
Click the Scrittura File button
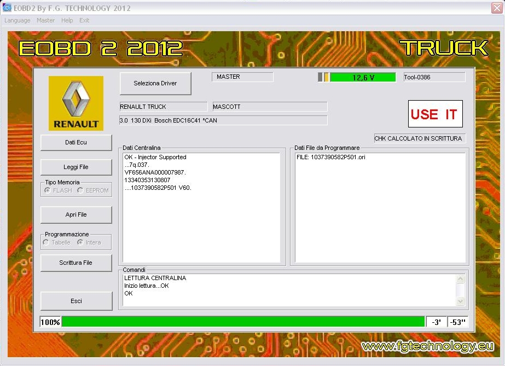point(76,263)
